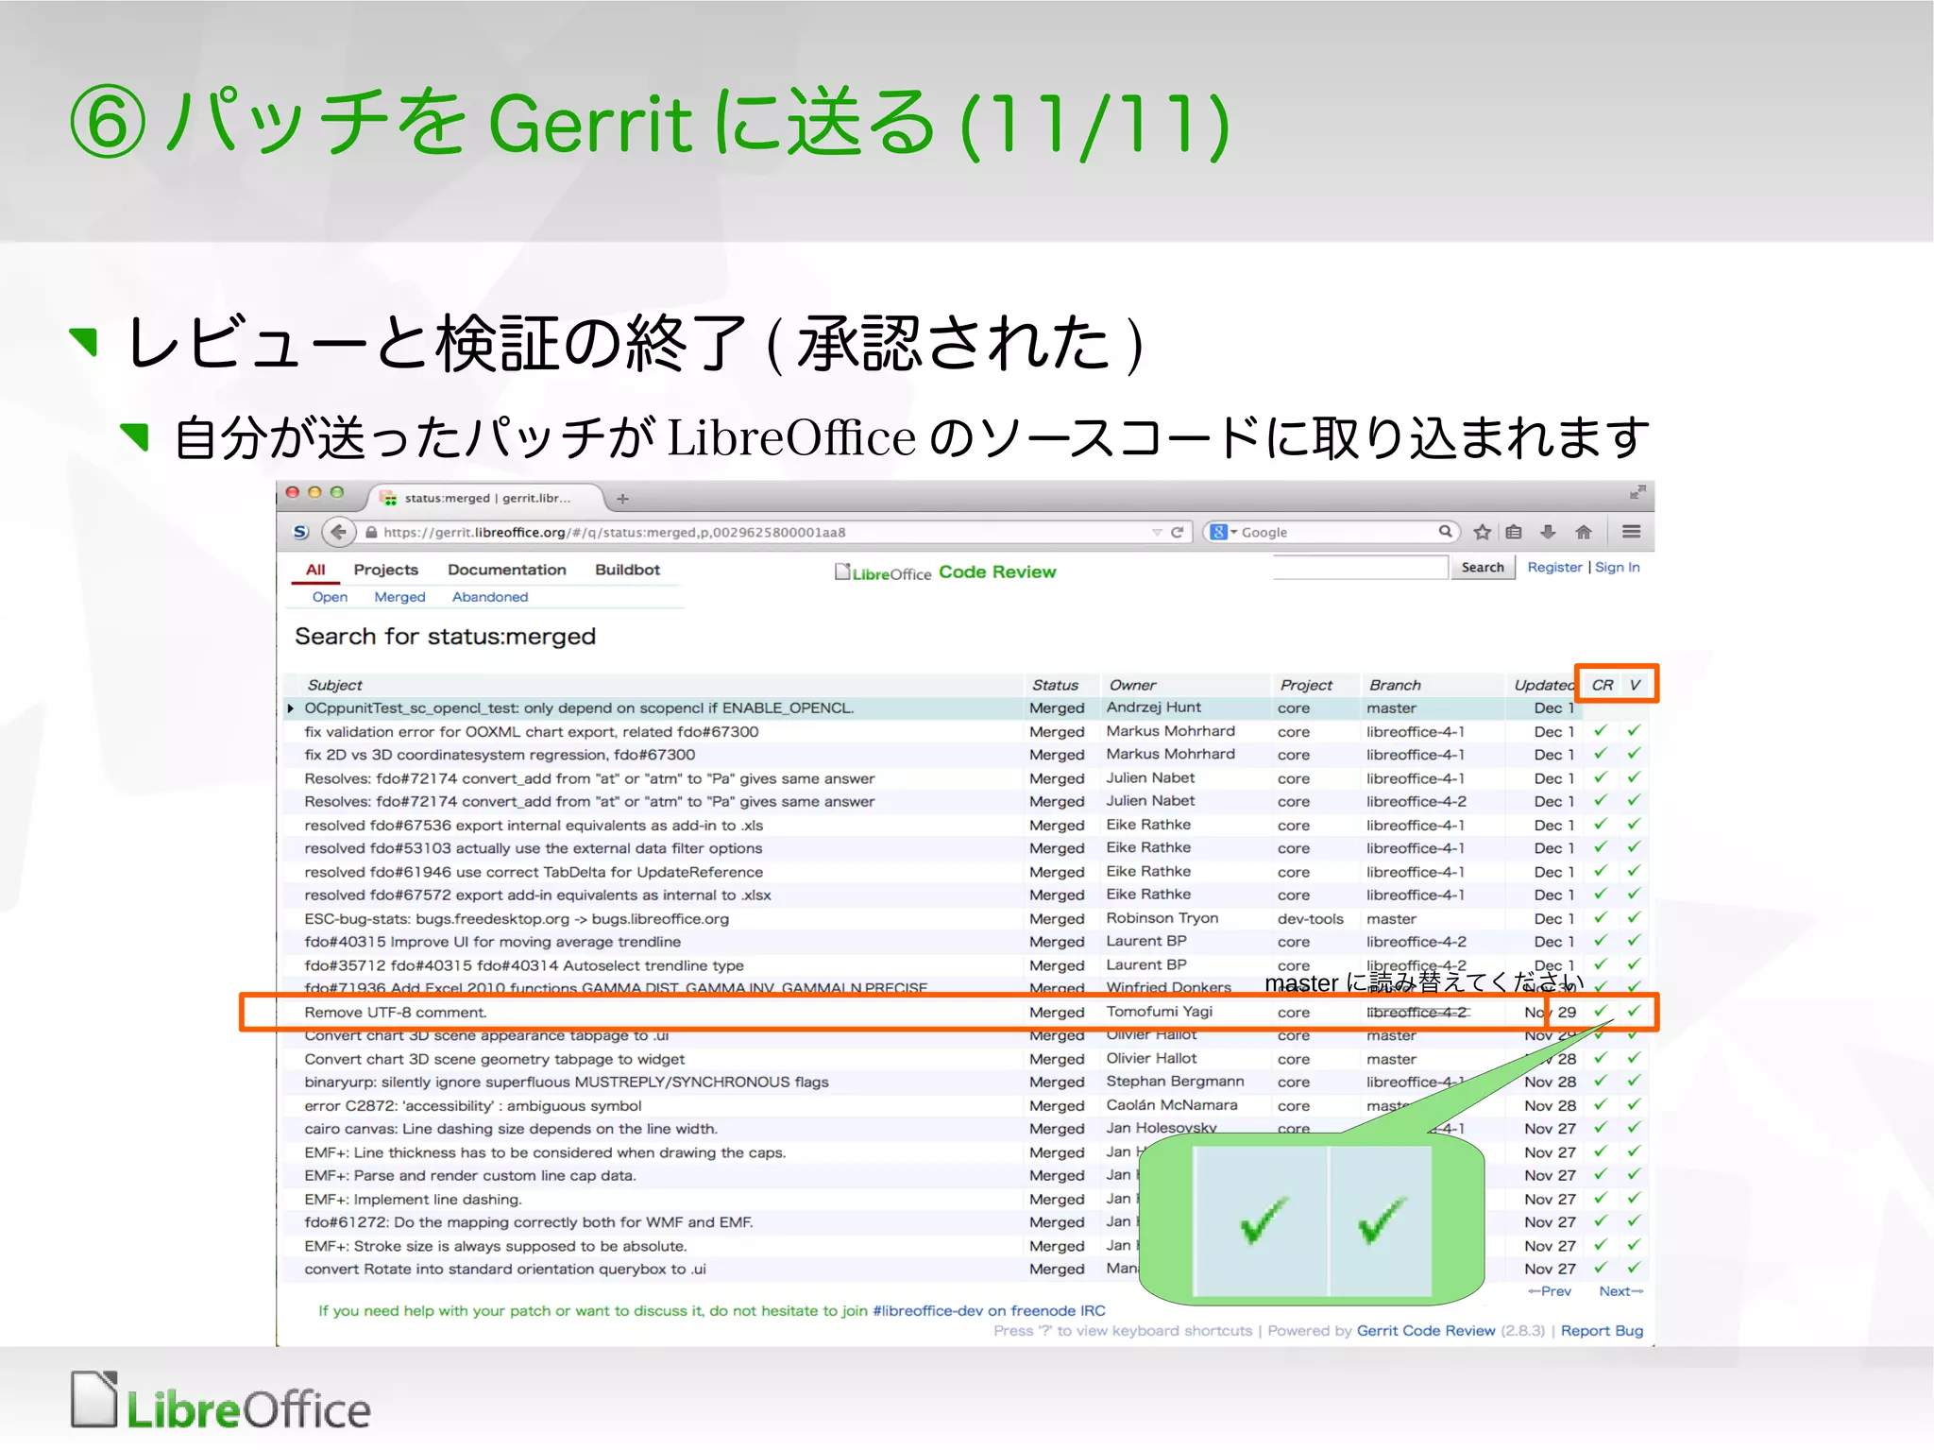Click owner 'Tomofumi Yagi'

click(1160, 1012)
